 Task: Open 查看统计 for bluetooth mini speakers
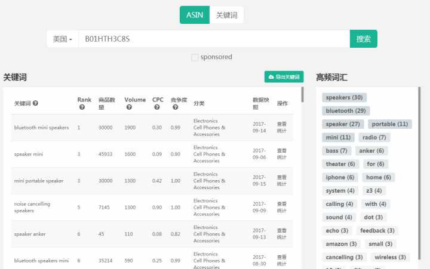coord(282,128)
